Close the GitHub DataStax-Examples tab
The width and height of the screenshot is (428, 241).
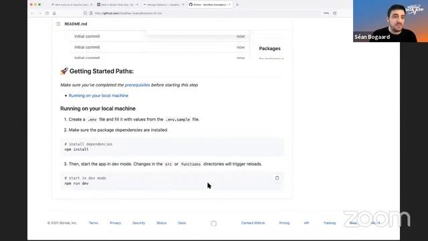(229, 5)
